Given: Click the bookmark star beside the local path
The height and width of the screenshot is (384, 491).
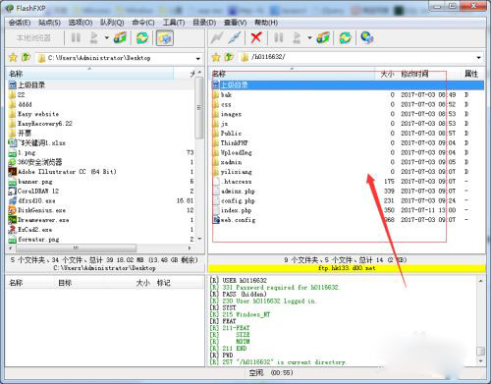Looking at the screenshot, I should [13, 58].
